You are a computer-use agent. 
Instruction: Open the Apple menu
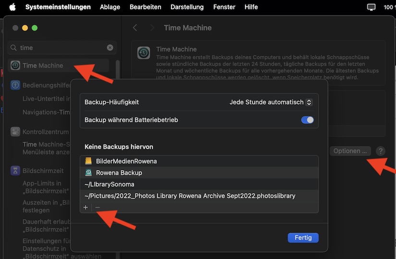point(12,7)
